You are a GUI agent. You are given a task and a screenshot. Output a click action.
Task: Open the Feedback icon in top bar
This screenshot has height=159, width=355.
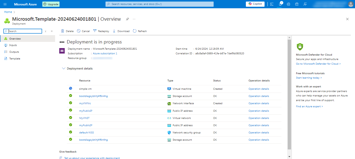pyautogui.click(x=305, y=4)
